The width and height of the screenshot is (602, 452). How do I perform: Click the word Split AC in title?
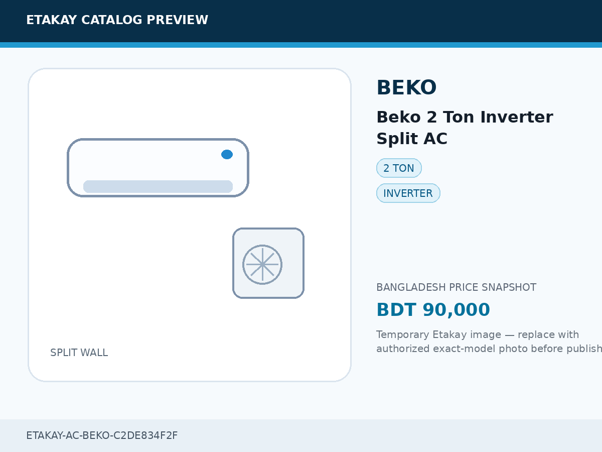click(412, 139)
